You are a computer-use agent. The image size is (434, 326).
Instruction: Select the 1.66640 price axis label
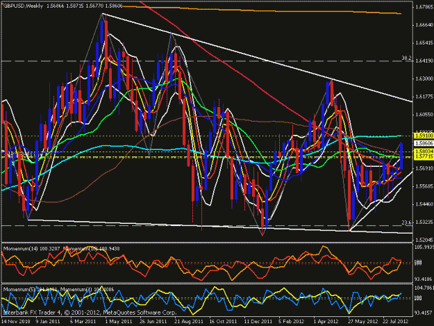[424, 25]
